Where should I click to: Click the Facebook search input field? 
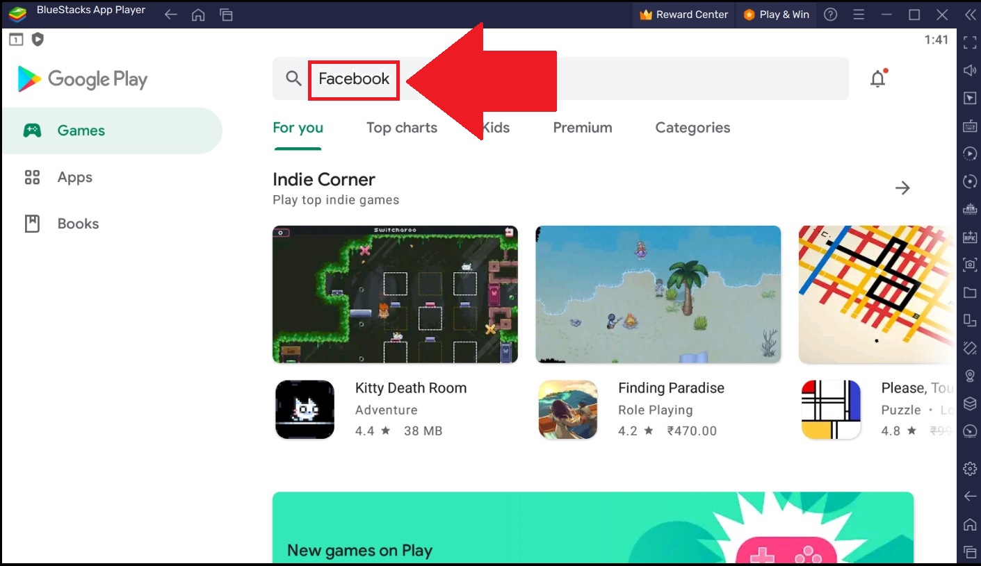coord(353,78)
